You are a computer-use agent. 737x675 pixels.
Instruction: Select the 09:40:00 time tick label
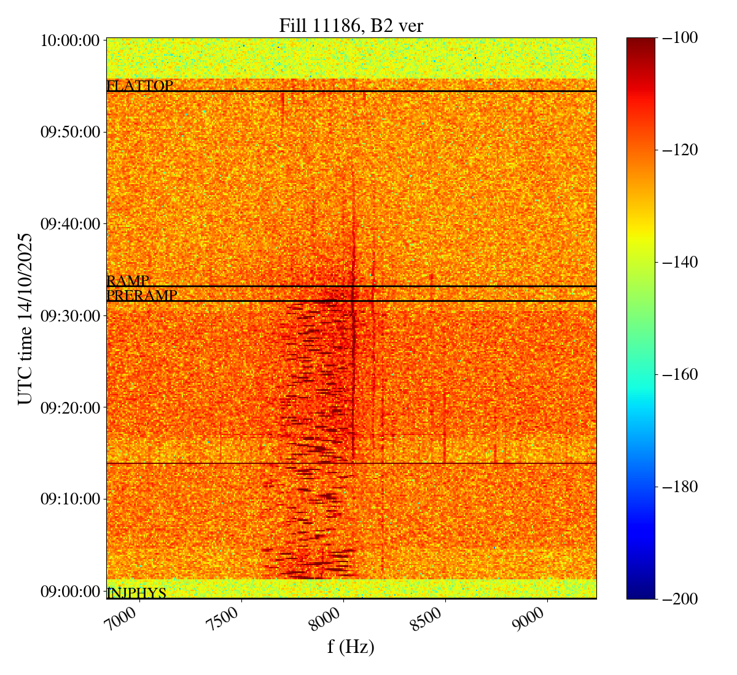(70, 223)
